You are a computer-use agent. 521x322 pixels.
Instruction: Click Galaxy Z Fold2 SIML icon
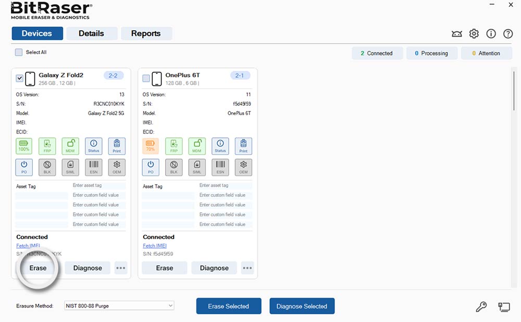click(x=70, y=167)
